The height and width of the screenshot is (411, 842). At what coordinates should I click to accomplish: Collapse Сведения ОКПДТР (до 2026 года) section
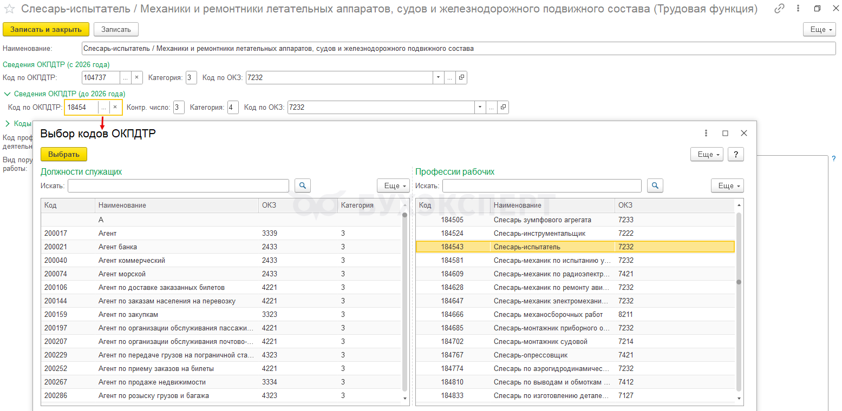point(7,94)
